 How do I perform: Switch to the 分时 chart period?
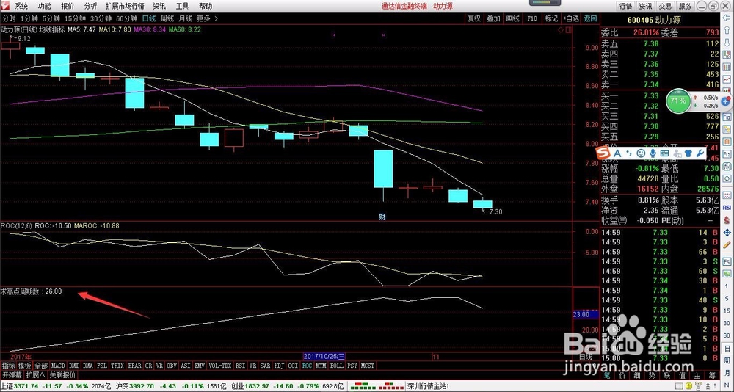[x=10, y=19]
